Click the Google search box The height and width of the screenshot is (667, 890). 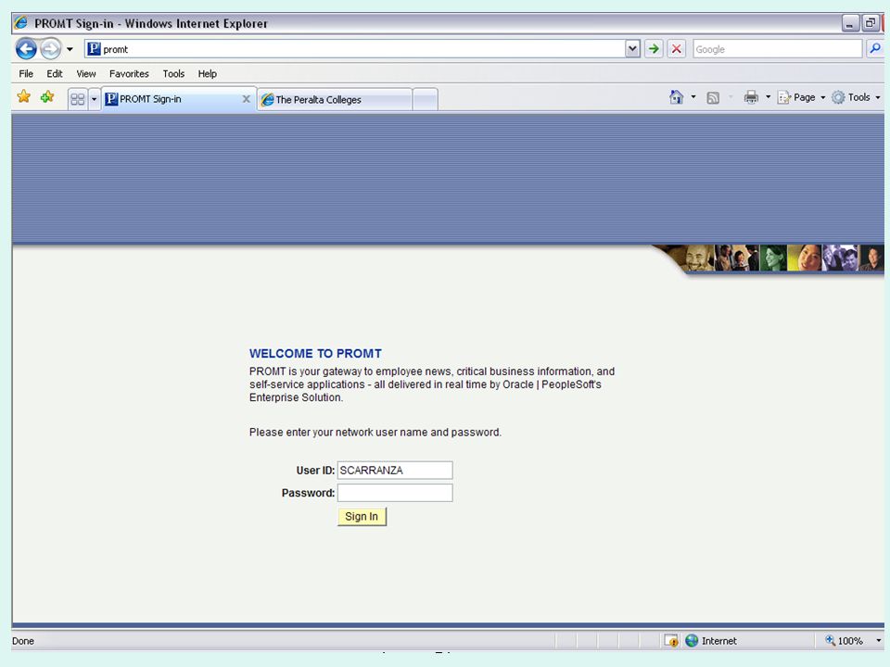click(777, 49)
